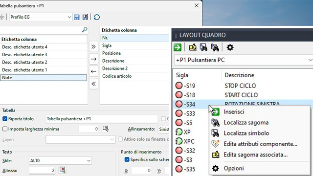The image size is (313, 176).
Task: Click the red icon of -S35
Action: pyautogui.click(x=179, y=169)
